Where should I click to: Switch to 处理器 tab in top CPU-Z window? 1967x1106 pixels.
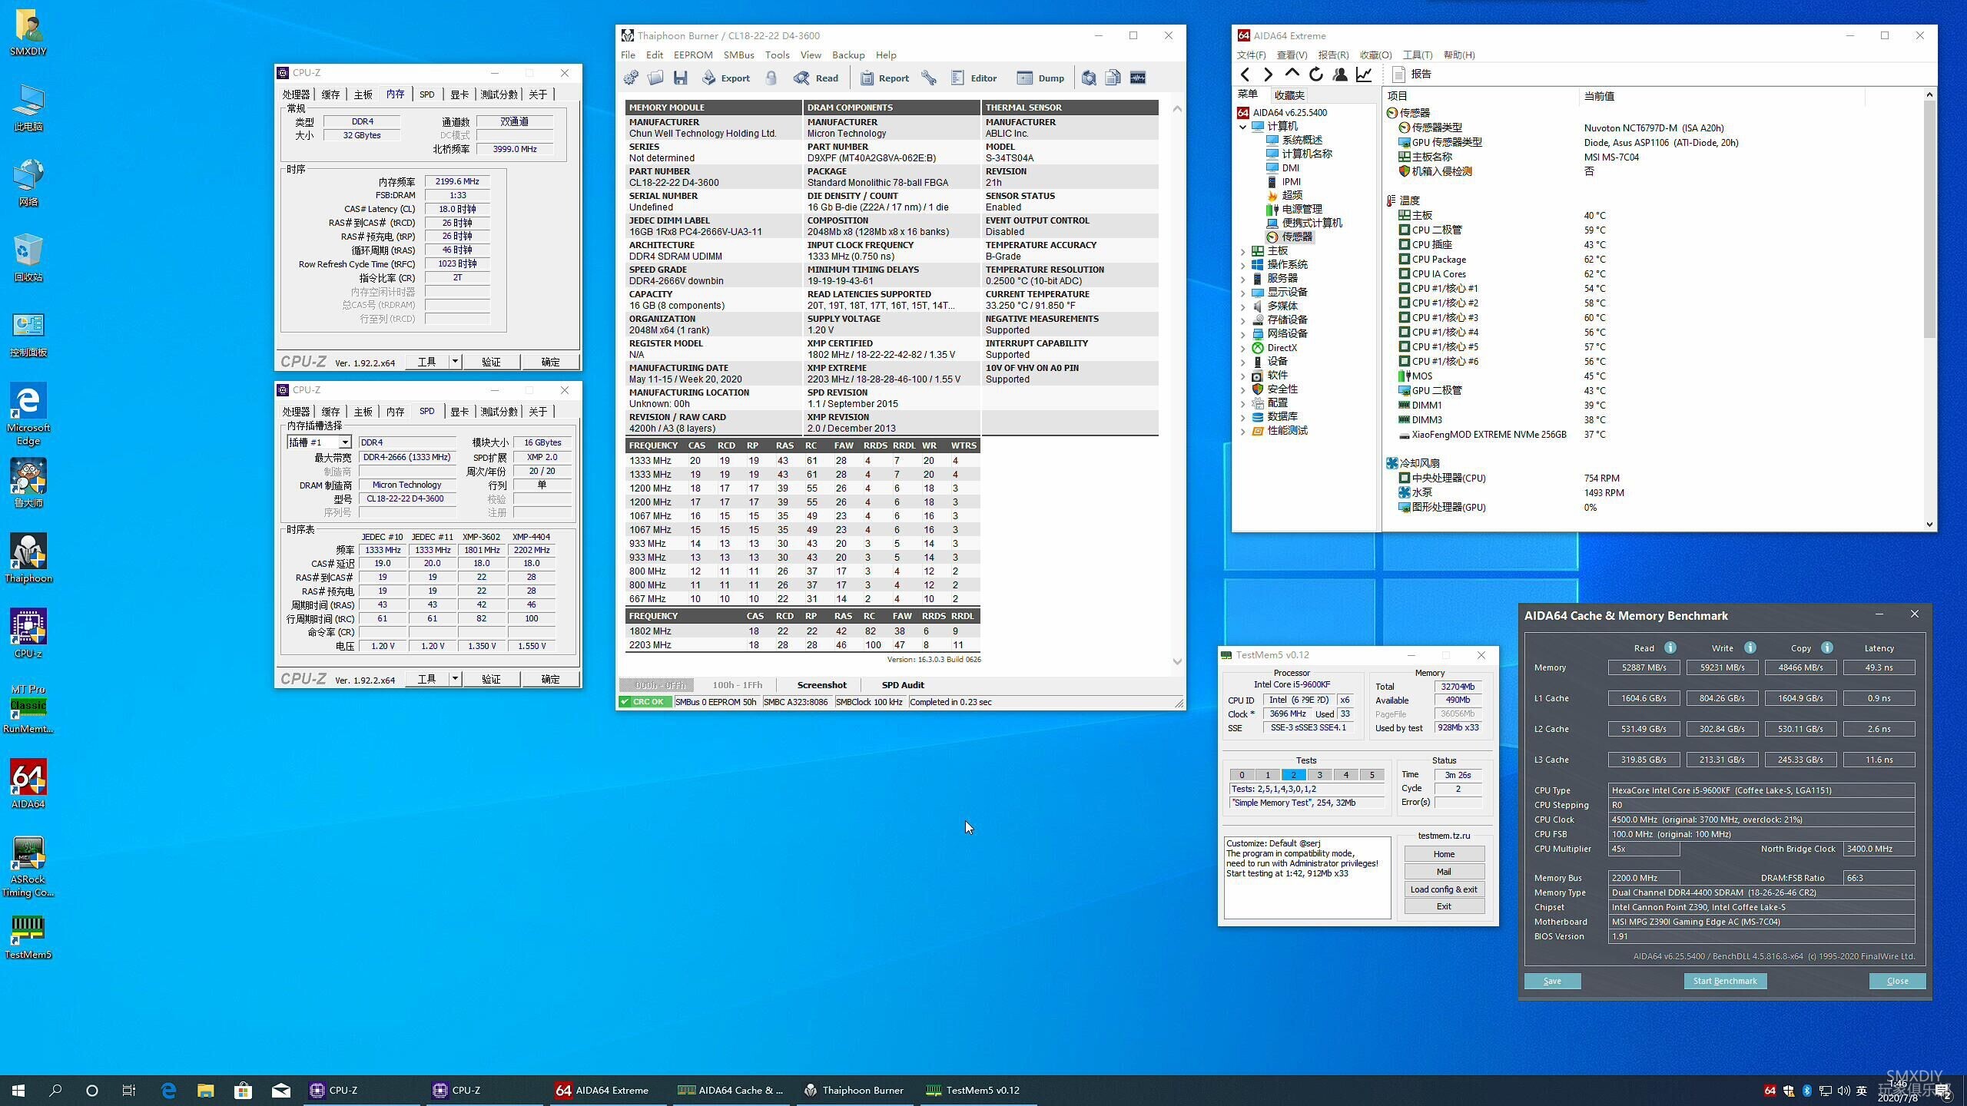click(x=296, y=94)
